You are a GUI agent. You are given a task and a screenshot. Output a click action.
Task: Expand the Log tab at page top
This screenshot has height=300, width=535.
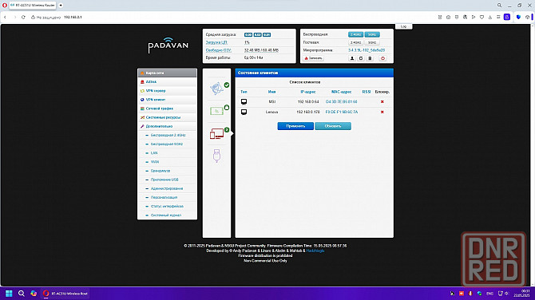click(x=403, y=26)
